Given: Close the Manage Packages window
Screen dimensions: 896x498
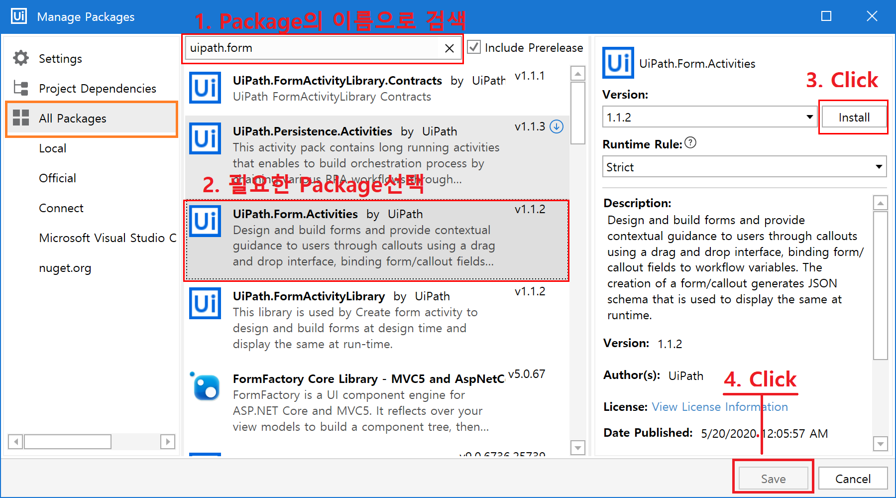Looking at the screenshot, I should click(872, 16).
